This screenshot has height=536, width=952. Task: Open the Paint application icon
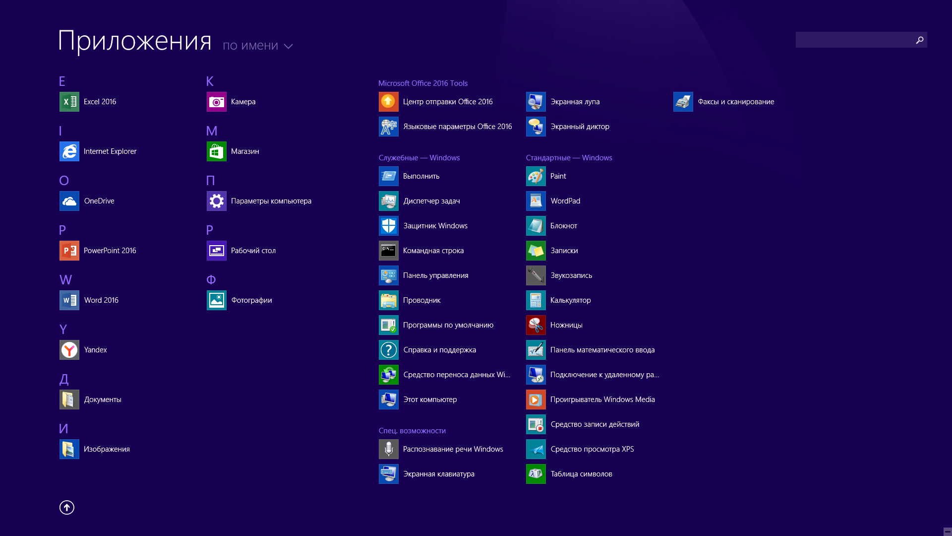pyautogui.click(x=535, y=176)
